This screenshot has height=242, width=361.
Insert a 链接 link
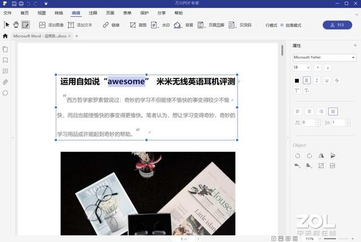click(111, 25)
